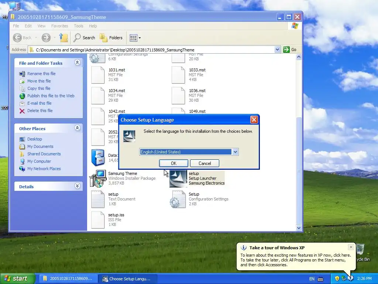Click Delete this file link
This screenshot has width=378, height=284.
point(40,111)
